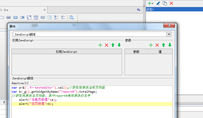Collapse the right panel splitter arrow
Image resolution: width=203 pixels, height=118 pixels.
coord(144,6)
